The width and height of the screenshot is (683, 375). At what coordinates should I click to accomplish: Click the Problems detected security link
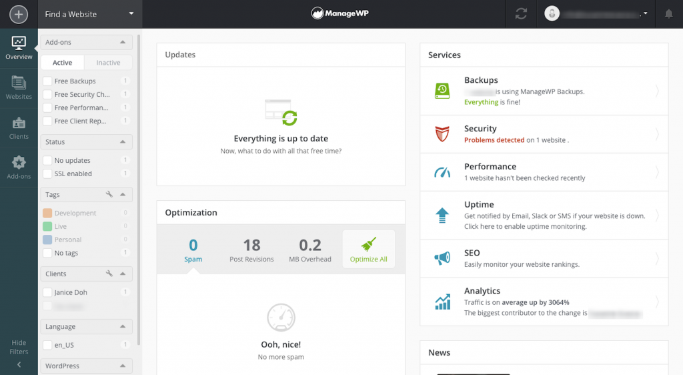coord(494,140)
